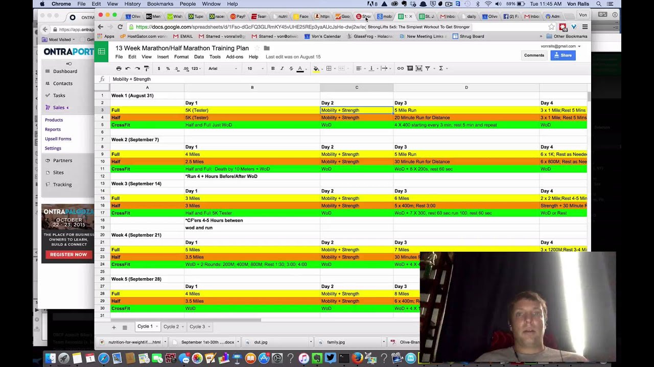Click the Undo arrow in Sheets toolbar
654x367 pixels.
click(x=128, y=68)
